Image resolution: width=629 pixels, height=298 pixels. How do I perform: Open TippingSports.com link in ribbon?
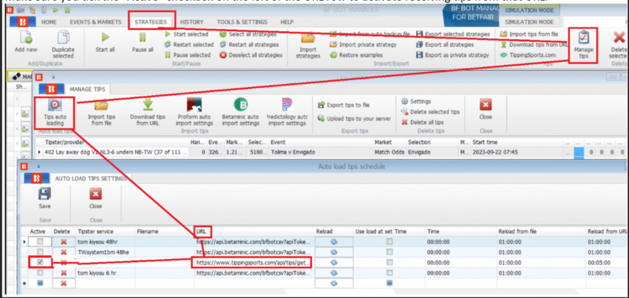pyautogui.click(x=528, y=55)
